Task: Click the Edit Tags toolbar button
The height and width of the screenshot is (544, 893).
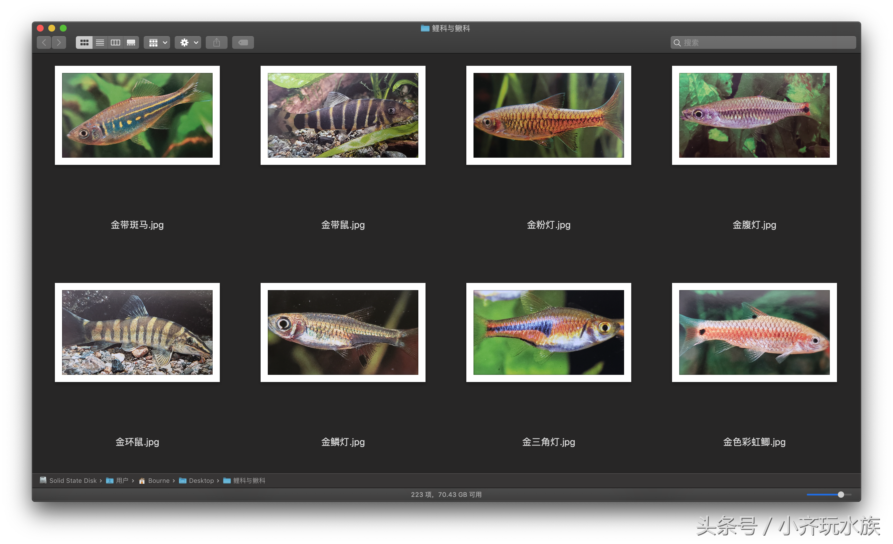Action: click(243, 43)
